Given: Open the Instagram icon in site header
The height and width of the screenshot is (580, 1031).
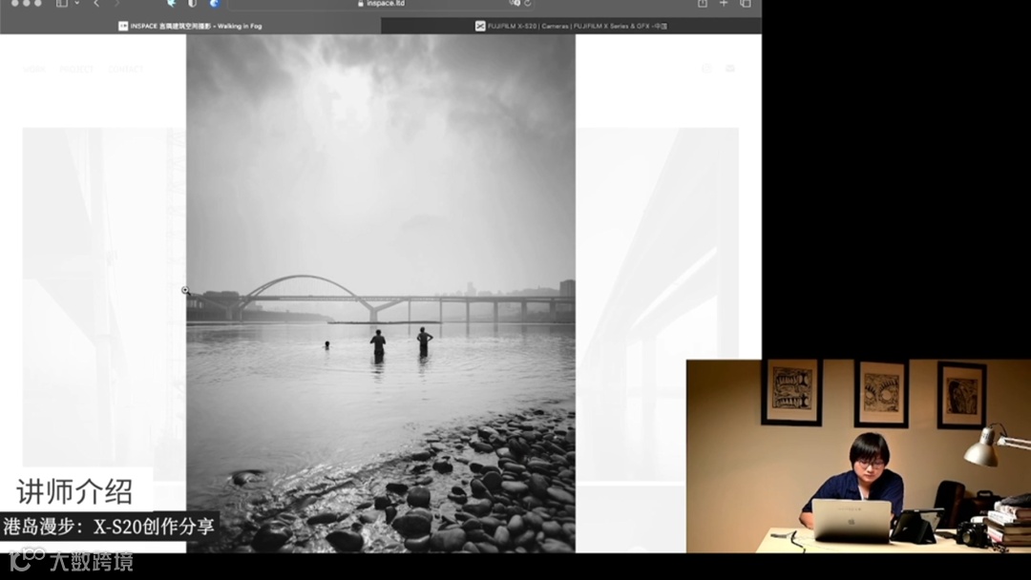Looking at the screenshot, I should (x=706, y=69).
